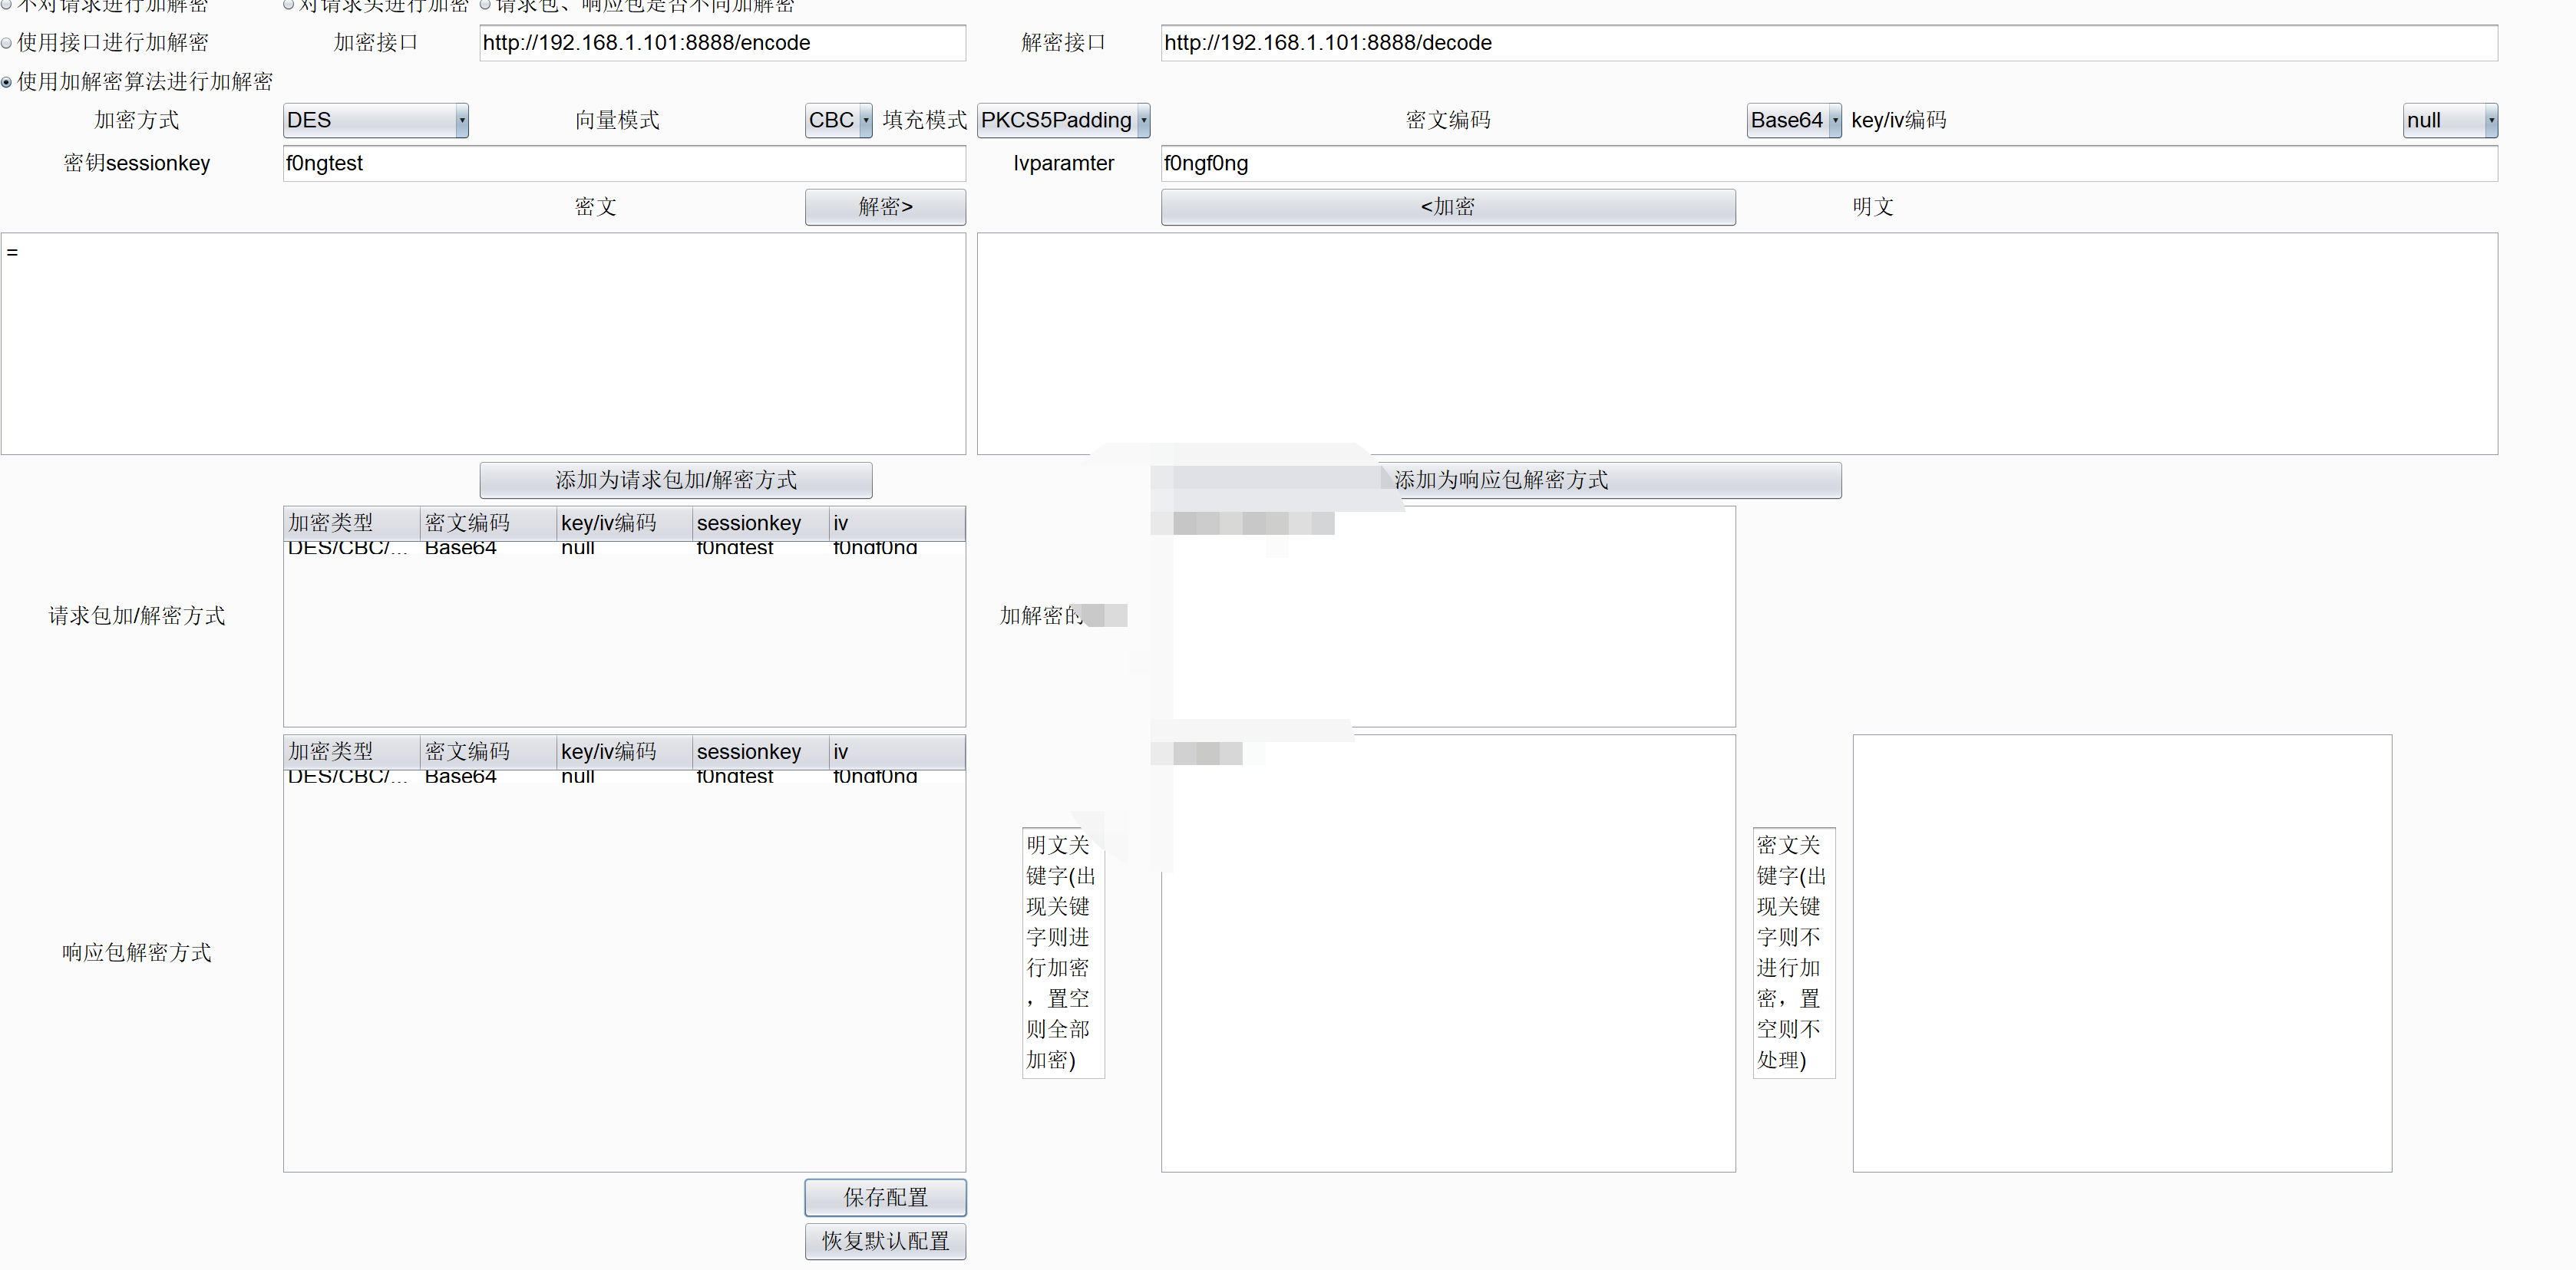The image size is (2576, 1270).
Task: Expand the PKCS5Padding 填充模式 dropdown
Action: point(1064,120)
